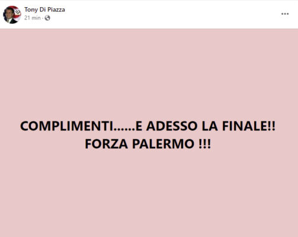The width and height of the screenshot is (298, 237).
Task: Click the first name Tony in the header
Action: (x=31, y=9)
